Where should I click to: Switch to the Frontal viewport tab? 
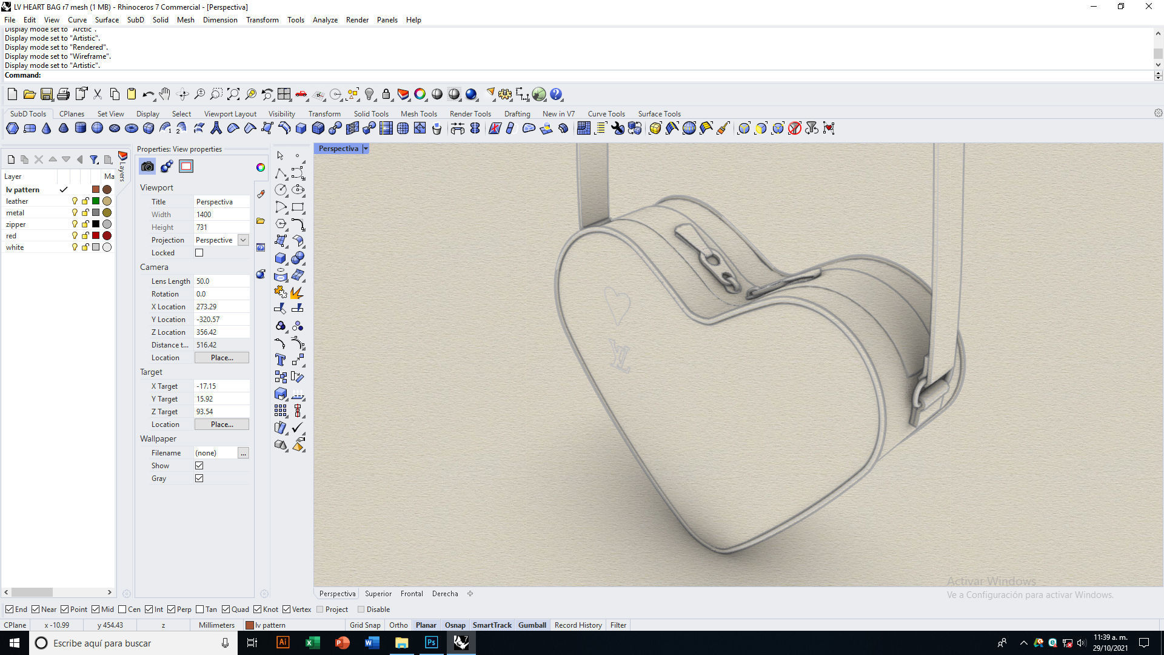pos(412,594)
